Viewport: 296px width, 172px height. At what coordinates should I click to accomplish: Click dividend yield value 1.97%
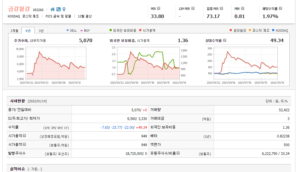(270, 16)
